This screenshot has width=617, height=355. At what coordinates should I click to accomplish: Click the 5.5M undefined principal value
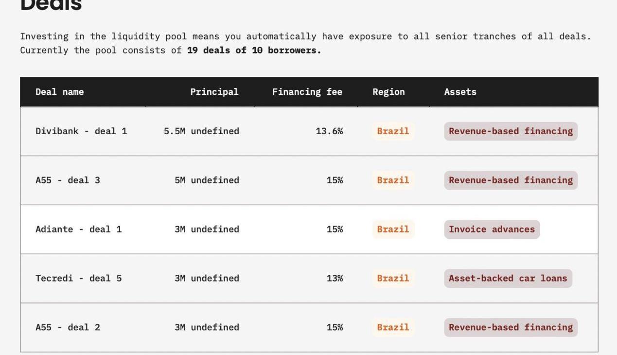tap(201, 131)
